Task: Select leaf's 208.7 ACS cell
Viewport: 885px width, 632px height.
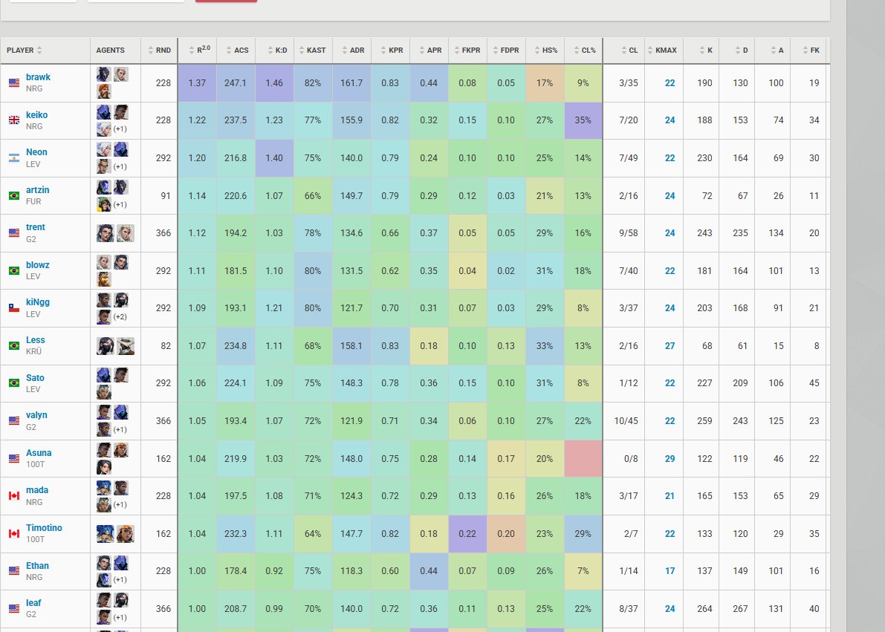Action: point(236,609)
